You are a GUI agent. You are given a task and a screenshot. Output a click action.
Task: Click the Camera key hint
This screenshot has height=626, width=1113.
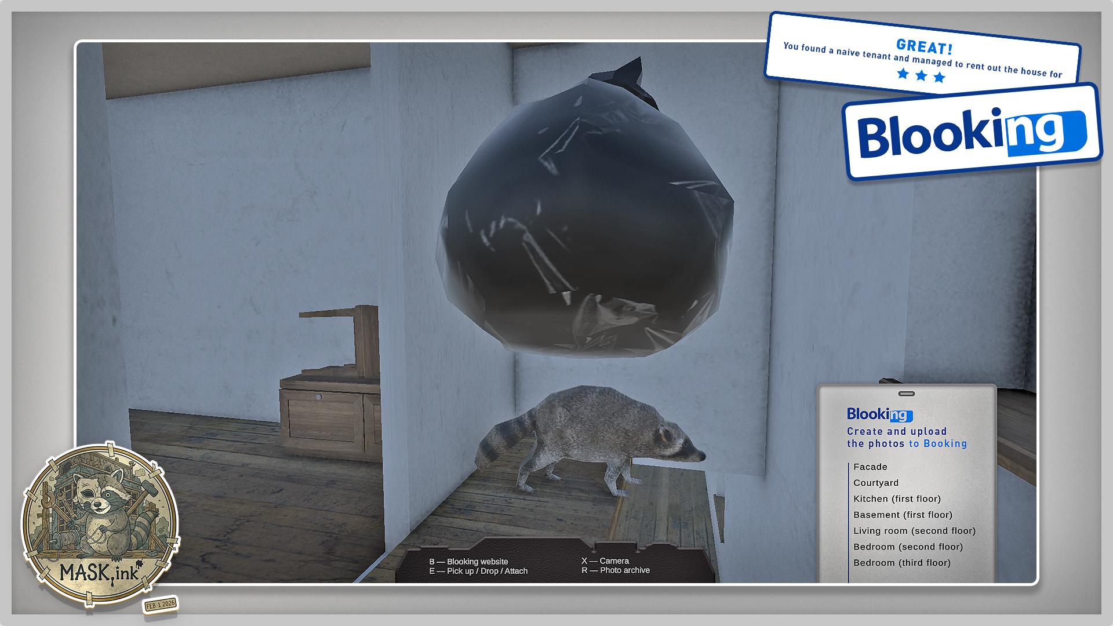click(x=605, y=561)
